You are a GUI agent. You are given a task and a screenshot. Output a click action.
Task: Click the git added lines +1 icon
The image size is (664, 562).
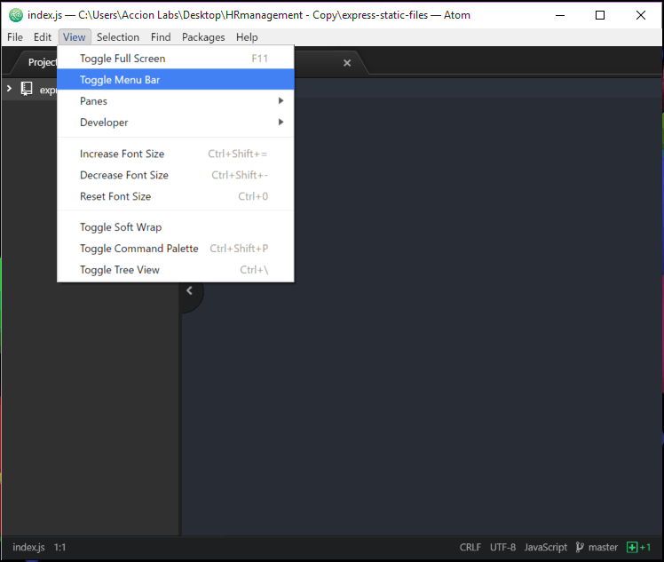click(638, 548)
